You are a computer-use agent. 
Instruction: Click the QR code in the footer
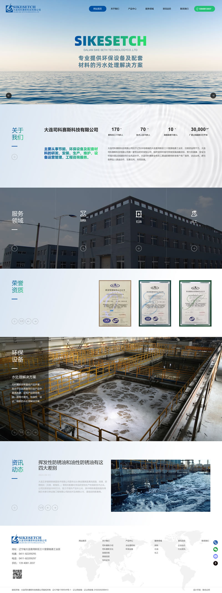click(17, 574)
